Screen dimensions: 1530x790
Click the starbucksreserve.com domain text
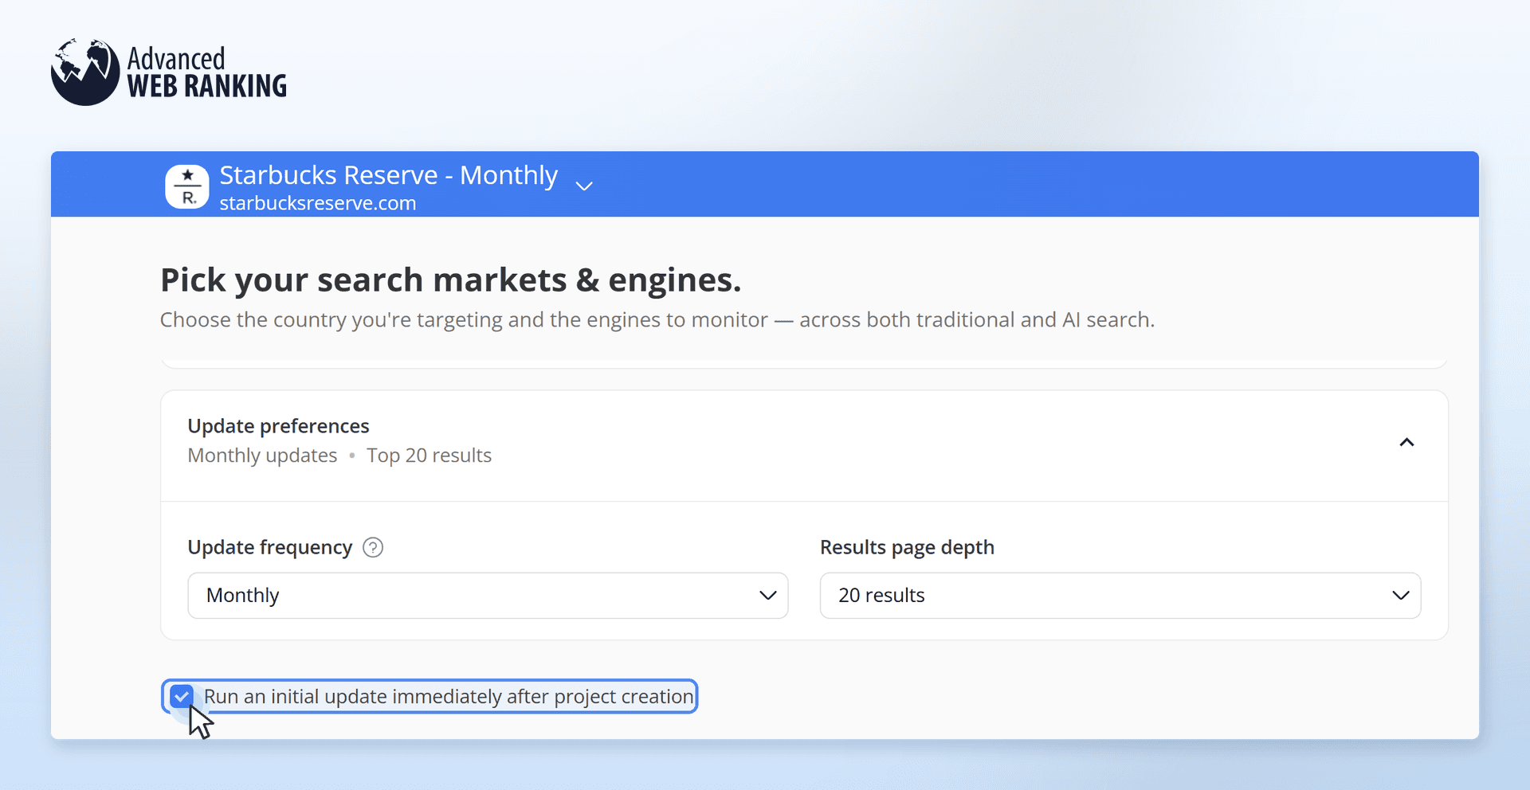[318, 203]
